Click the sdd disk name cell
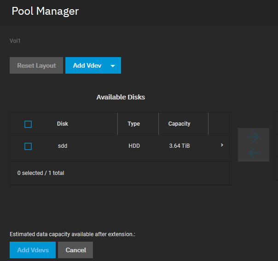Viewport: 278px width, 261px height. [x=63, y=146]
